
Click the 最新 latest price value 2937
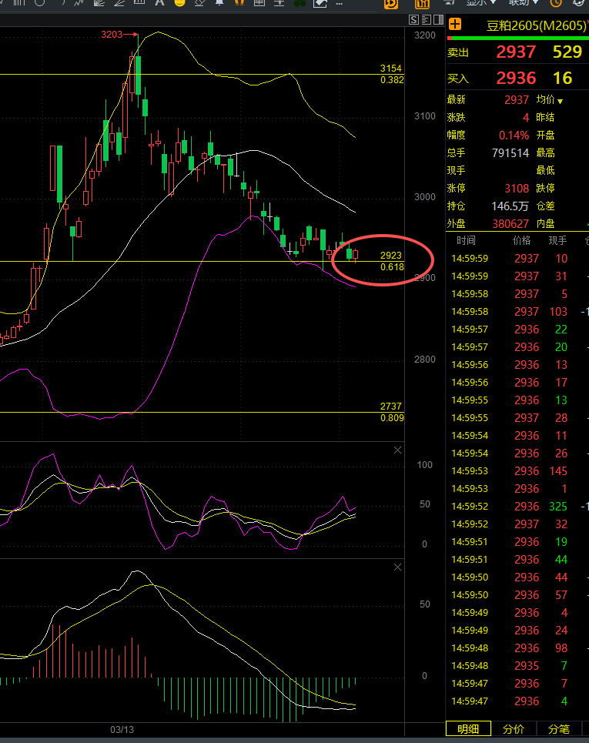pos(517,100)
